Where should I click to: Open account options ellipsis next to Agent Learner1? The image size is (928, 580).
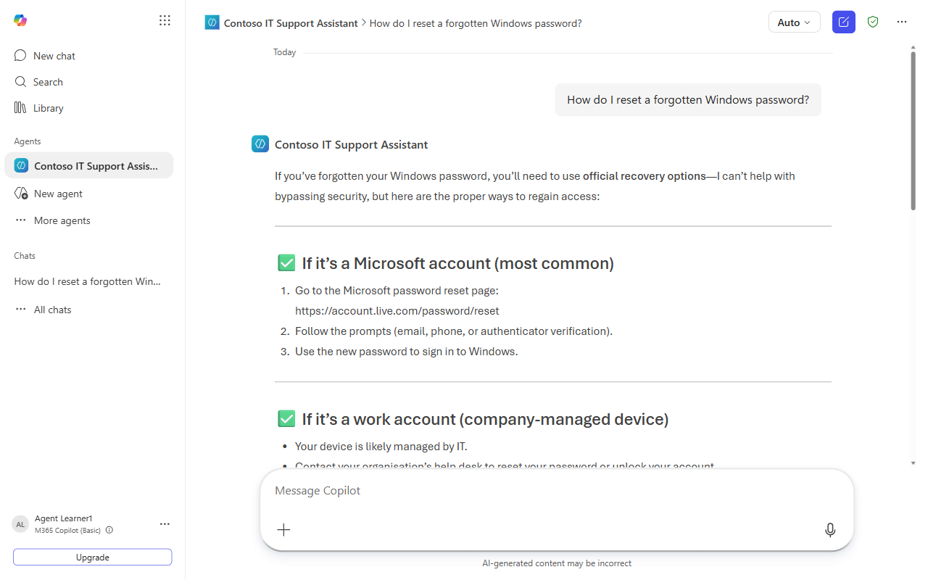click(x=165, y=523)
